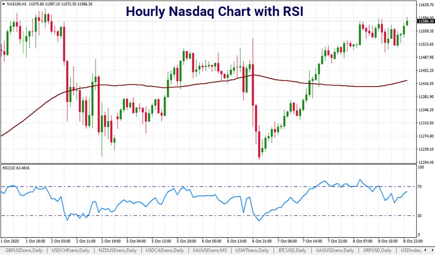Click the right tab-scroll arrow
435x255 pixels.
pyautogui.click(x=432, y=250)
